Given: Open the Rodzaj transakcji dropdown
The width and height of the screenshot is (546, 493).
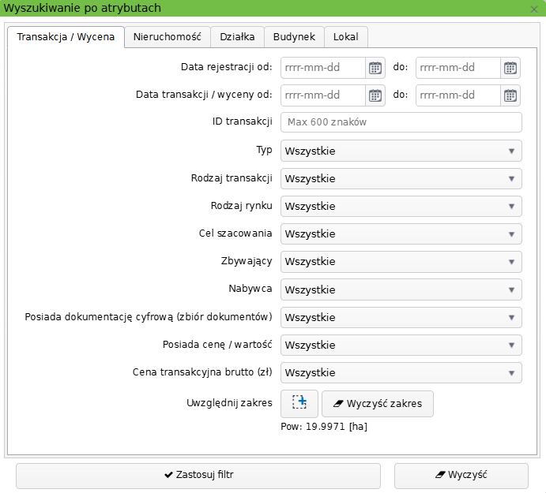Looking at the screenshot, I should tap(401, 178).
